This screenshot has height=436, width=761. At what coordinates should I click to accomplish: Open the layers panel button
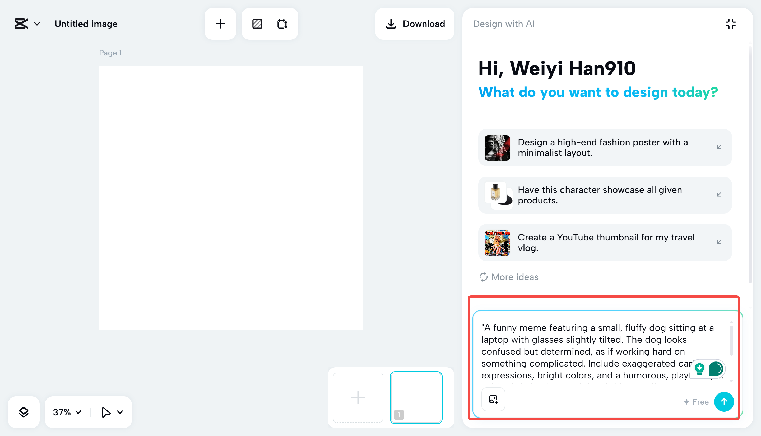point(24,412)
